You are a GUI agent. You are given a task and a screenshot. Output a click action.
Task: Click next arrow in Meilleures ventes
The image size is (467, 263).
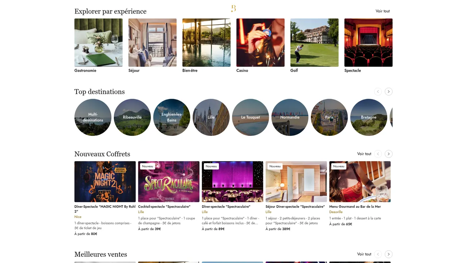(x=389, y=254)
